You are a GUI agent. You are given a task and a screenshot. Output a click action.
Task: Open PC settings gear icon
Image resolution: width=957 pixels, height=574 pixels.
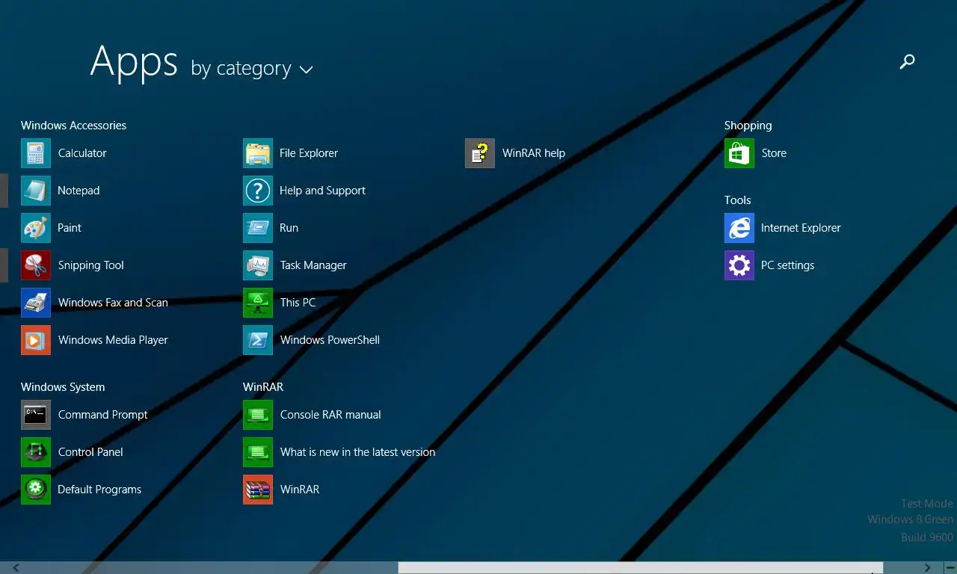click(x=739, y=265)
